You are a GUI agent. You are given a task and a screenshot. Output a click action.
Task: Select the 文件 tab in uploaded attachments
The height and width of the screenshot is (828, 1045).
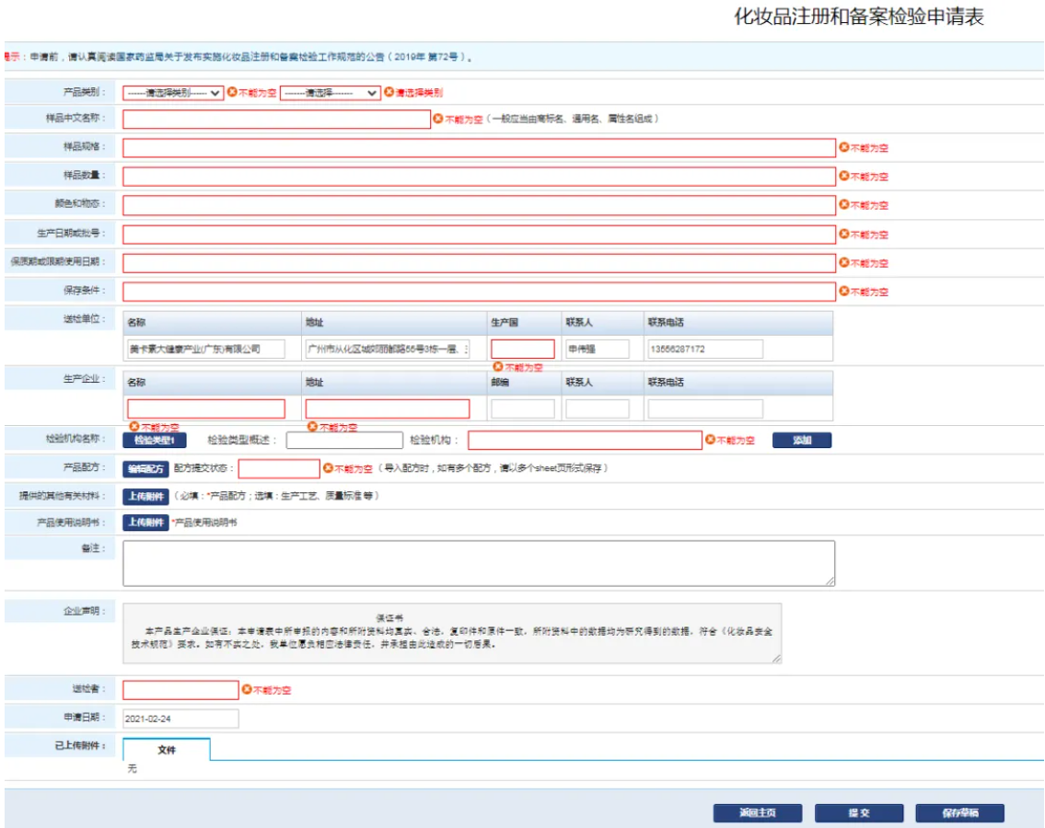coord(167,750)
